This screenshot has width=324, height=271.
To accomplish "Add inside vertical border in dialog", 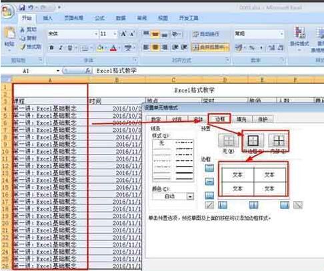I will pos(253,205).
